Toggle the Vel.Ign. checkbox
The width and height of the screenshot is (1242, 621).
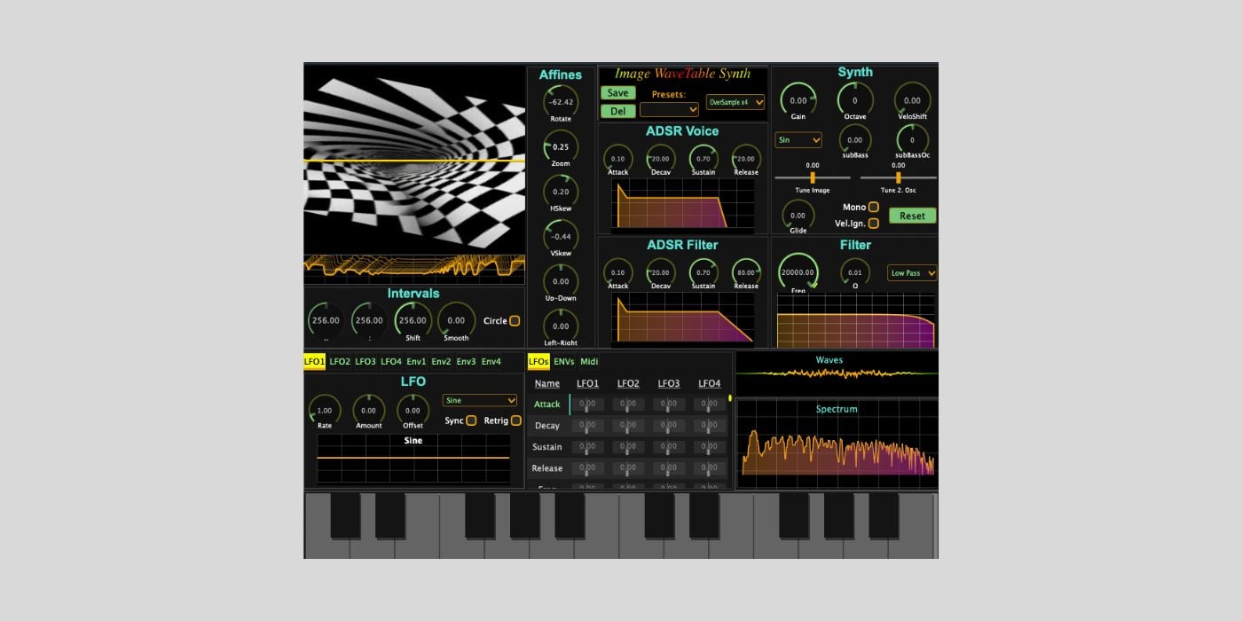[874, 224]
